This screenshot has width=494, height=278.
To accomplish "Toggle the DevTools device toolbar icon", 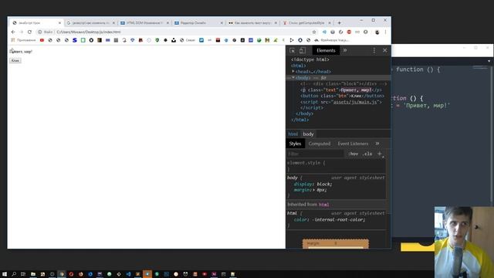I will pos(303,50).
